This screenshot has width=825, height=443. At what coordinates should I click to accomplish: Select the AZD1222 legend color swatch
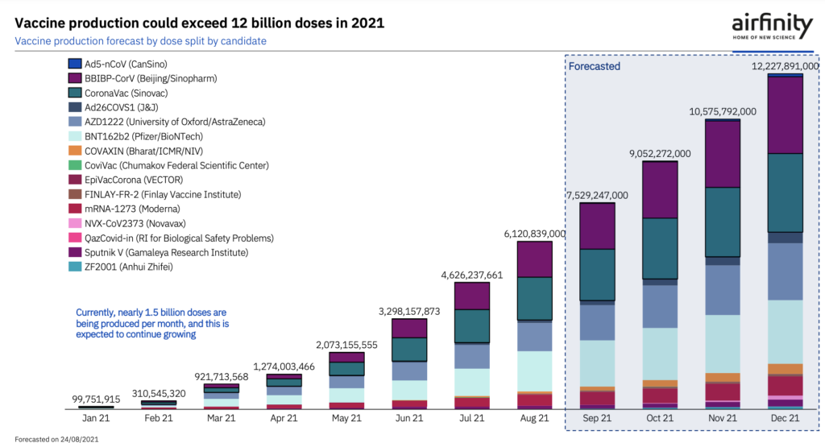pyautogui.click(x=75, y=122)
